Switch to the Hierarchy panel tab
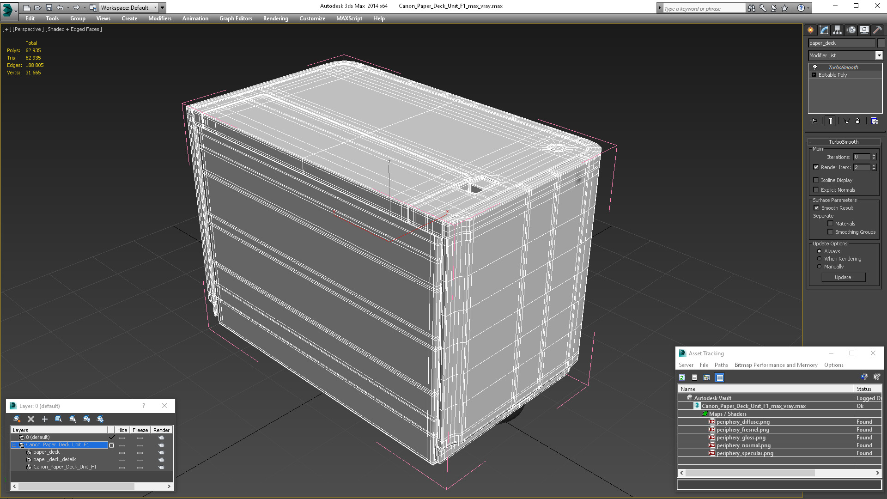 tap(838, 30)
